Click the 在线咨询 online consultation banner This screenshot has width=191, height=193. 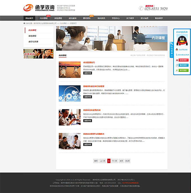pyautogui.click(x=38, y=53)
